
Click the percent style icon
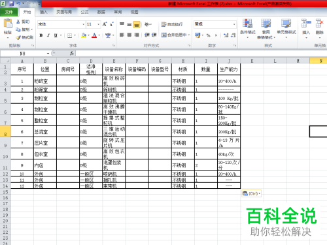[209, 35]
